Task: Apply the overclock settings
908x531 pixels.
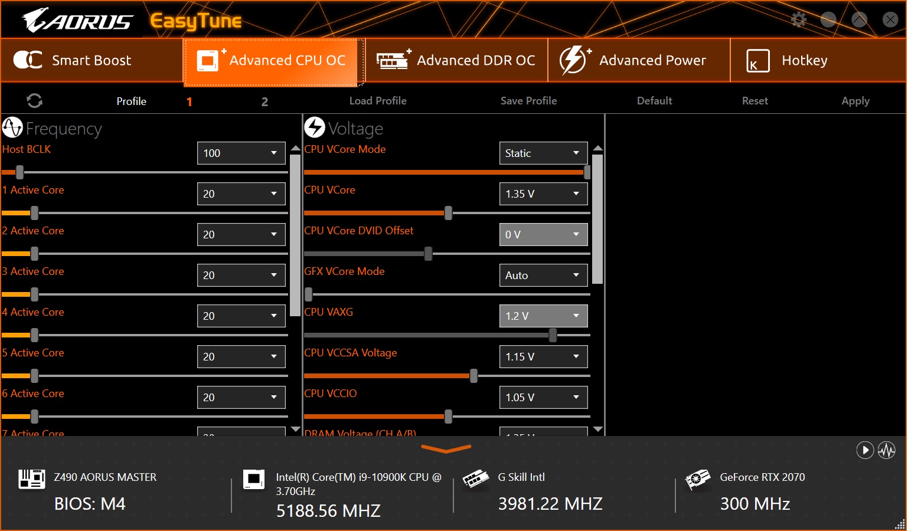Action: (x=855, y=101)
